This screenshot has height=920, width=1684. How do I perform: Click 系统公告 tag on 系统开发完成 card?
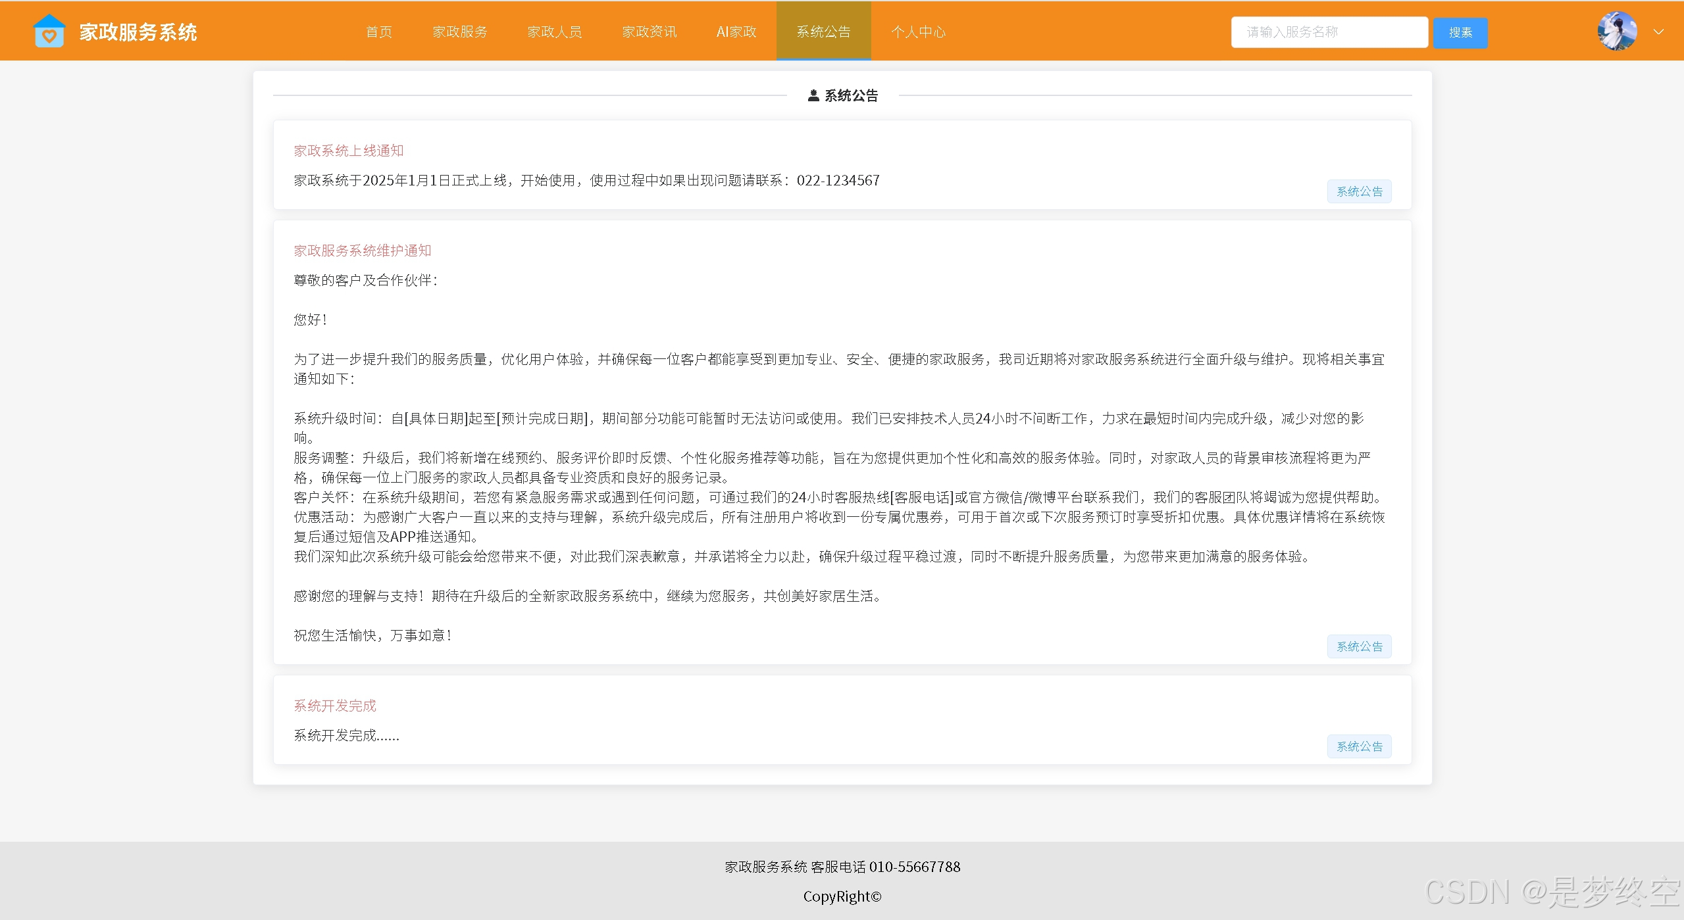pos(1359,746)
